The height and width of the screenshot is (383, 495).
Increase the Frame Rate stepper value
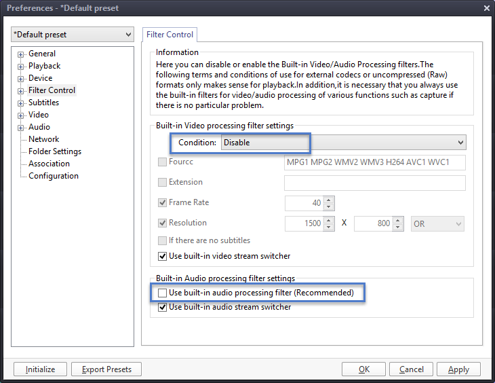tap(329, 200)
